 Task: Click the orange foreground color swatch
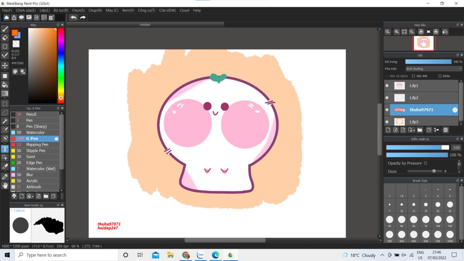[x=14, y=33]
